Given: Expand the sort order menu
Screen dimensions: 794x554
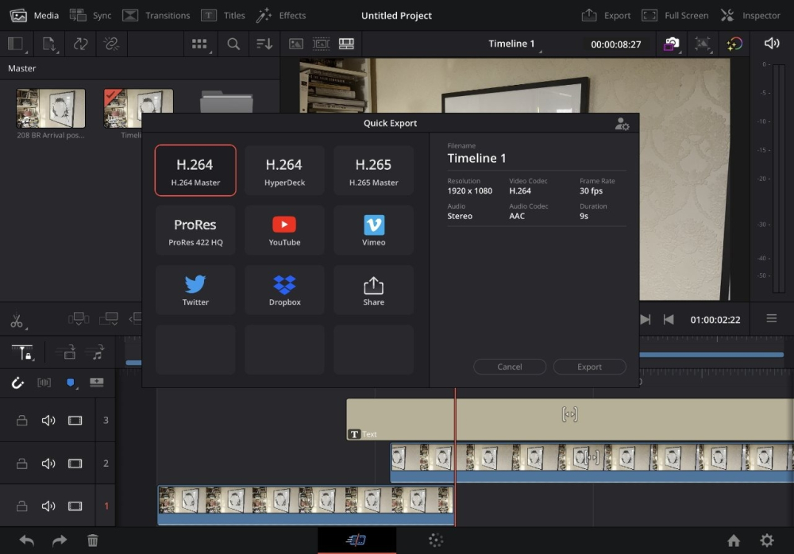Looking at the screenshot, I should (x=264, y=44).
